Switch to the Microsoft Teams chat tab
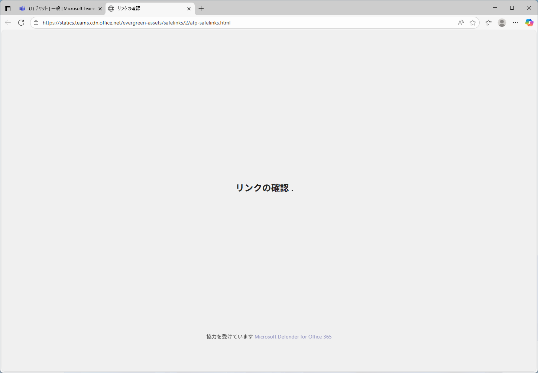Screen dimensions: 538x373 point(59,8)
